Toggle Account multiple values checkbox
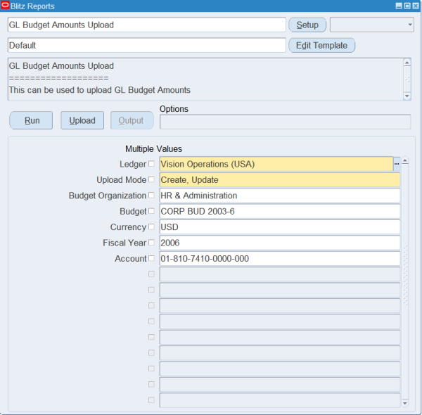422x415 pixels. (151, 258)
